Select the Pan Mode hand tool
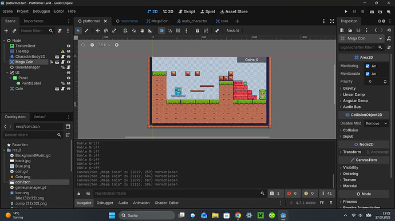Image resolution: width=395 pixels, height=221 pixels. (142, 31)
